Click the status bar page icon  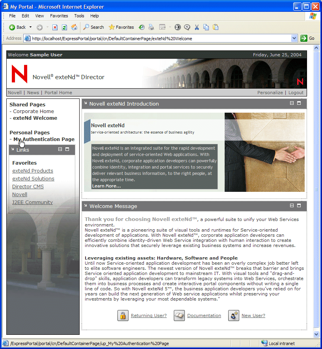coord(6,343)
